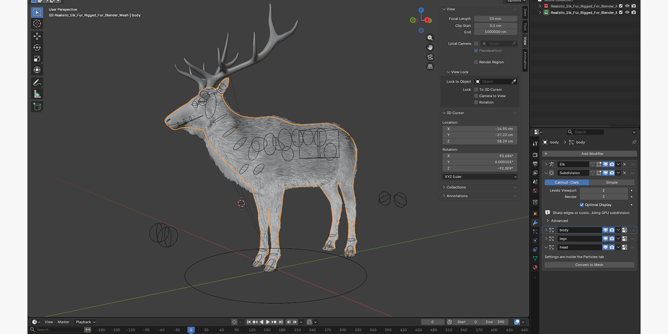Select the Rotate tool

pyautogui.click(x=37, y=47)
